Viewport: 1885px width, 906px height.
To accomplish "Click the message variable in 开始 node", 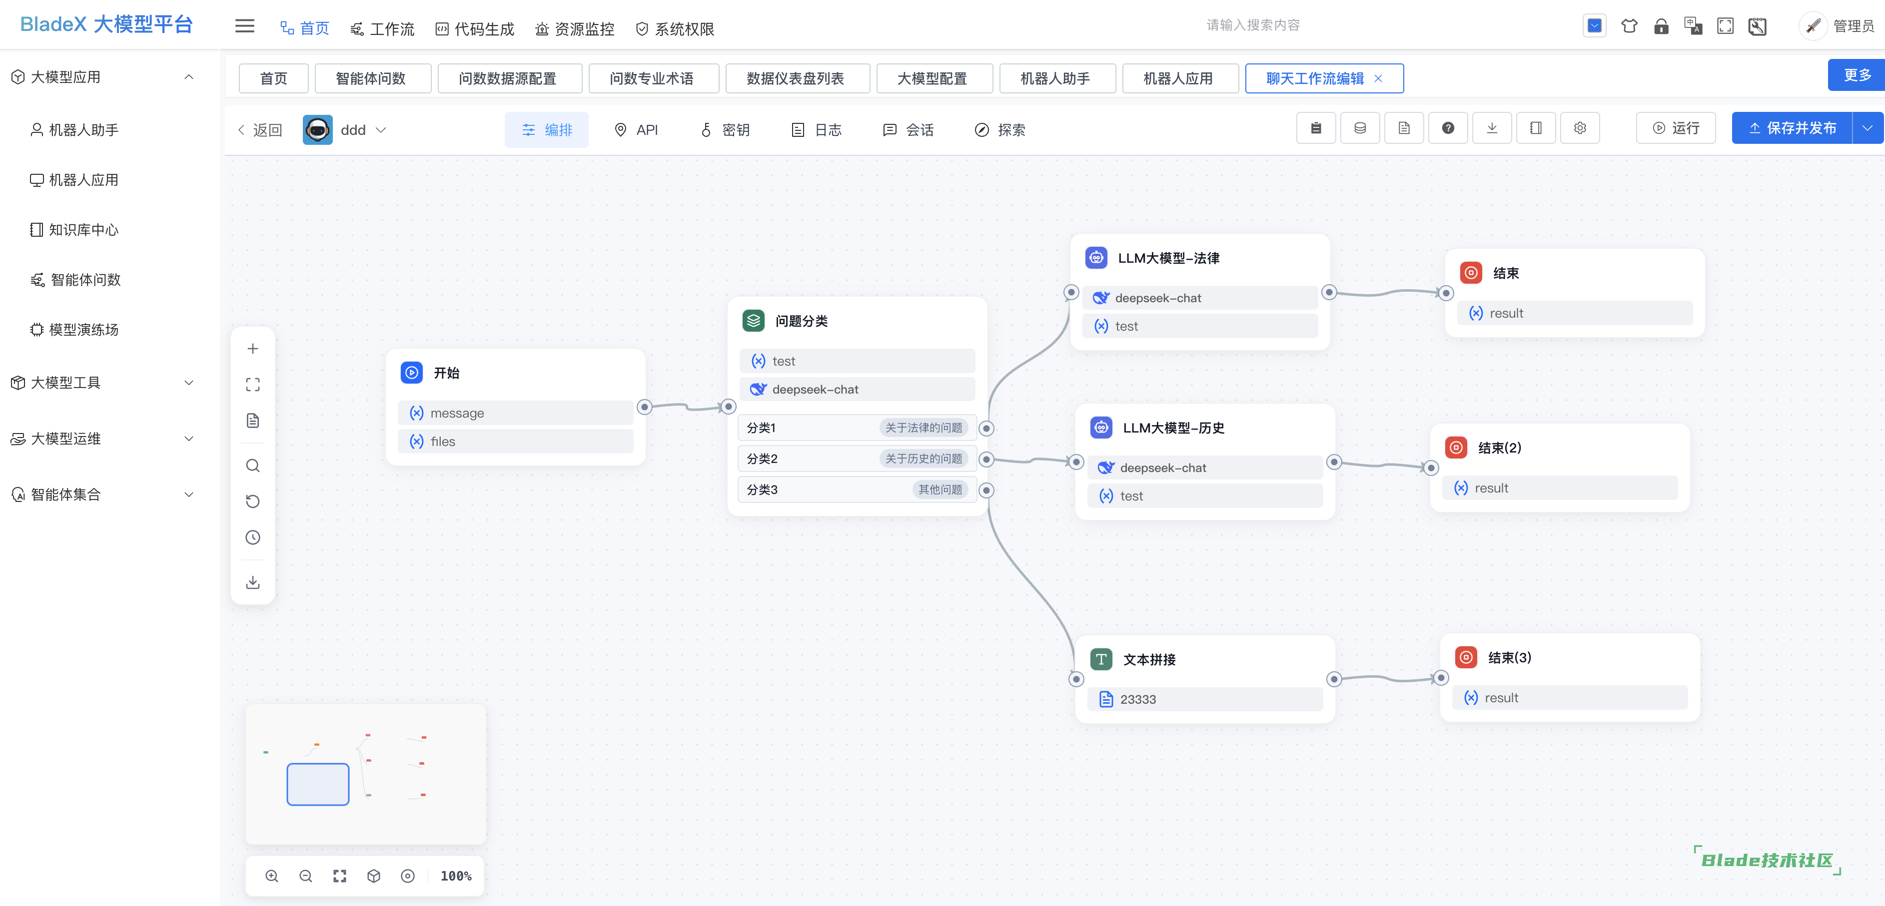I will pos(515,413).
